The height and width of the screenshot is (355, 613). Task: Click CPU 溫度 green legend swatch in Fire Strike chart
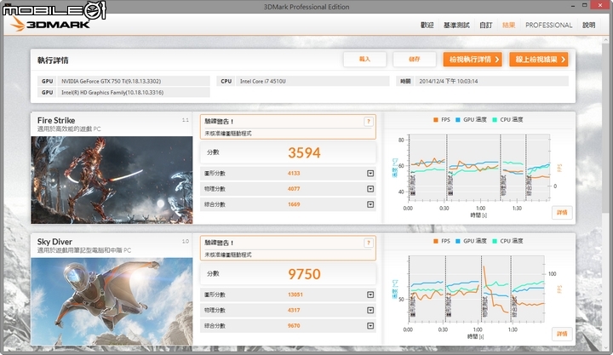[495, 120]
